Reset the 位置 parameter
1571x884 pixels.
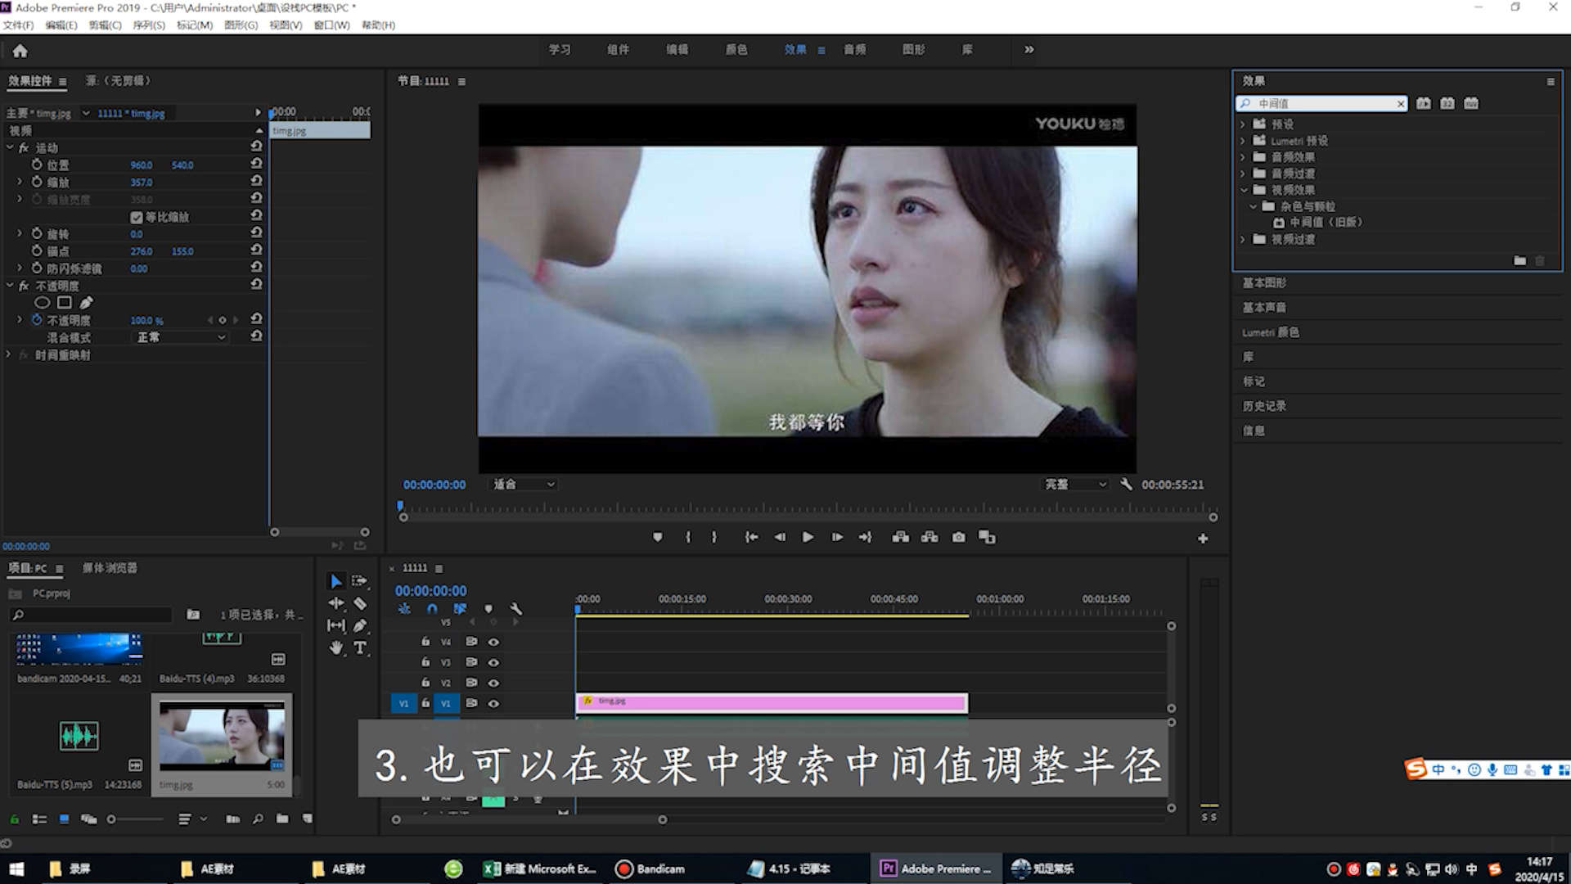pos(256,164)
